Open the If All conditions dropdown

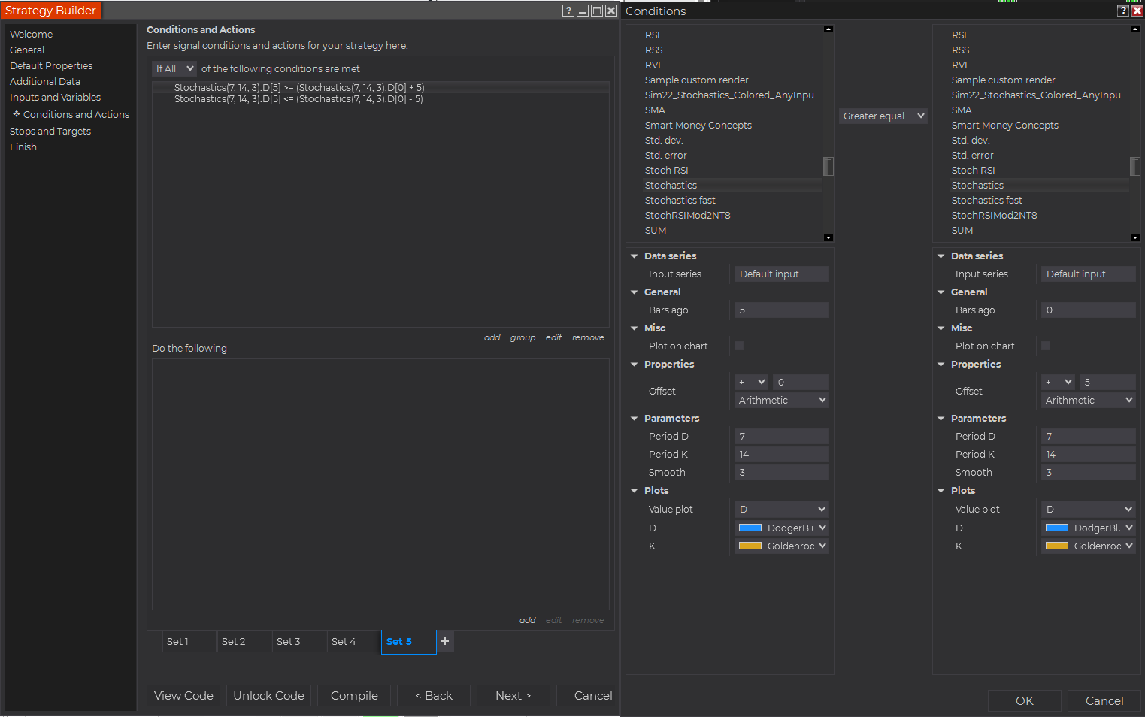pyautogui.click(x=174, y=68)
